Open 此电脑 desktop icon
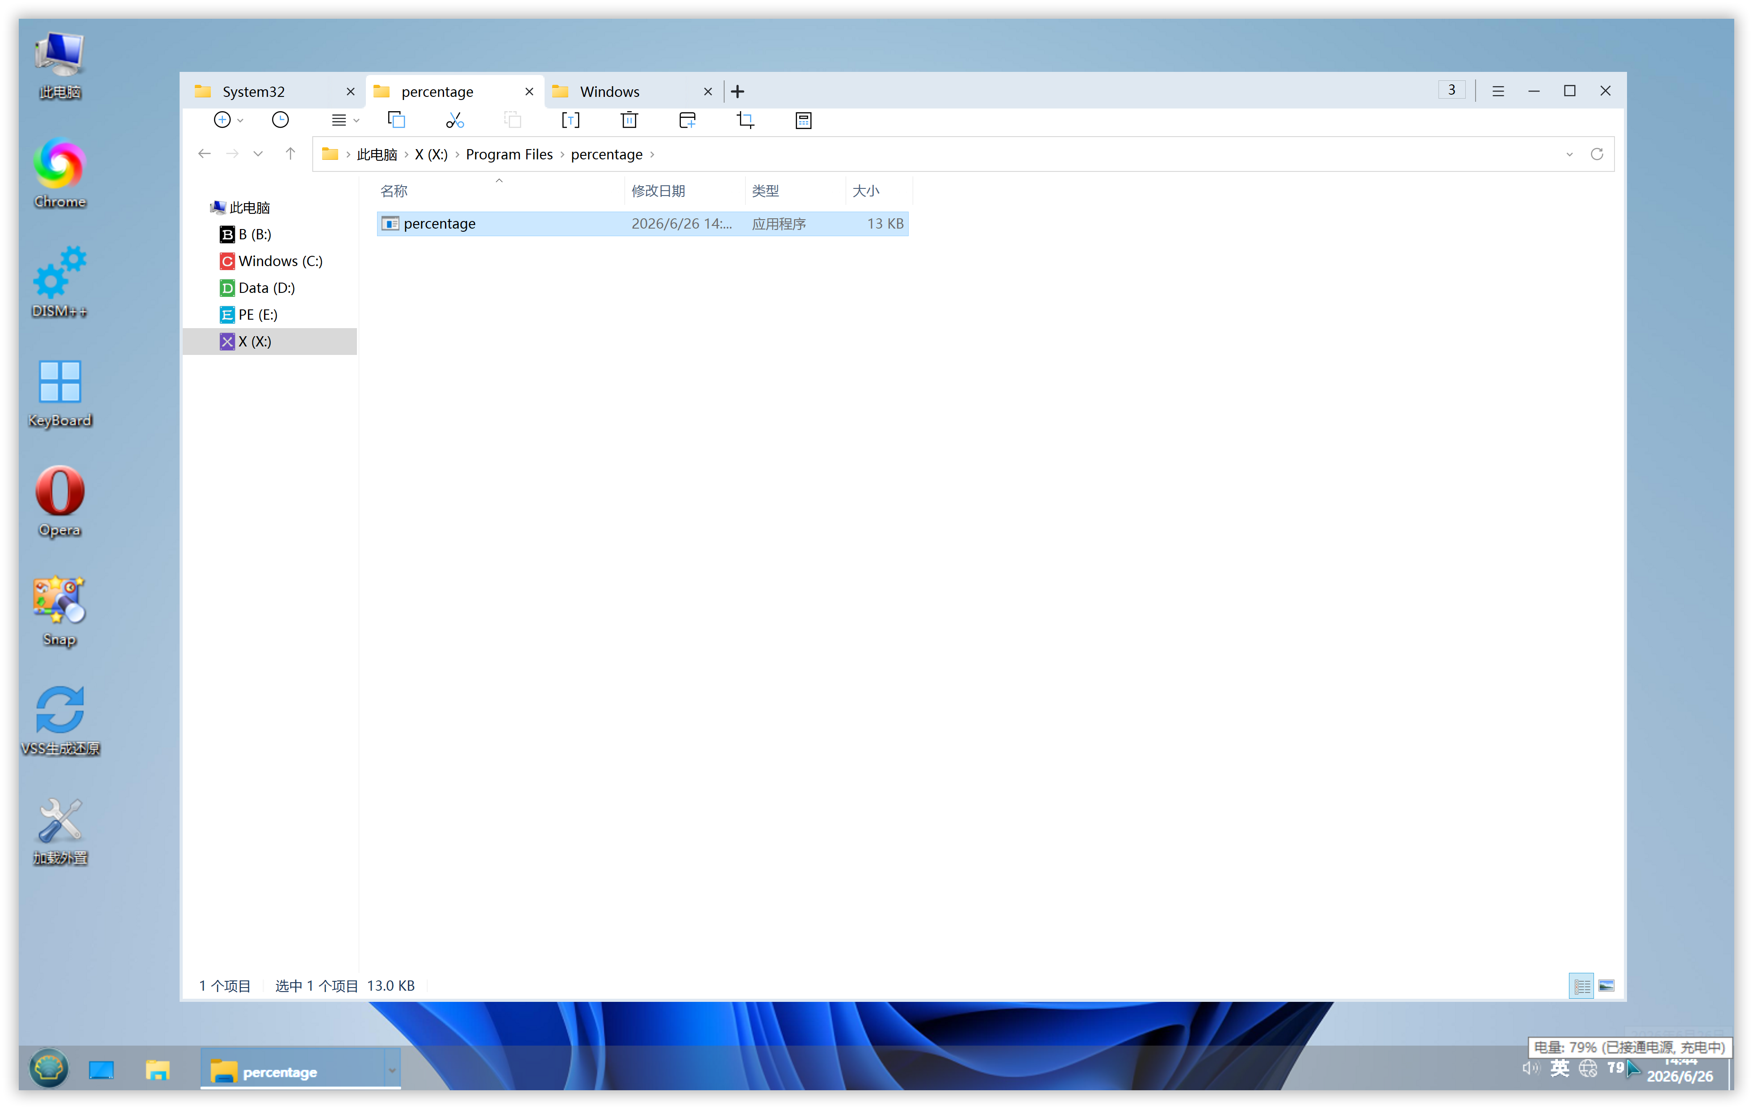This screenshot has width=1753, height=1109. (60, 66)
